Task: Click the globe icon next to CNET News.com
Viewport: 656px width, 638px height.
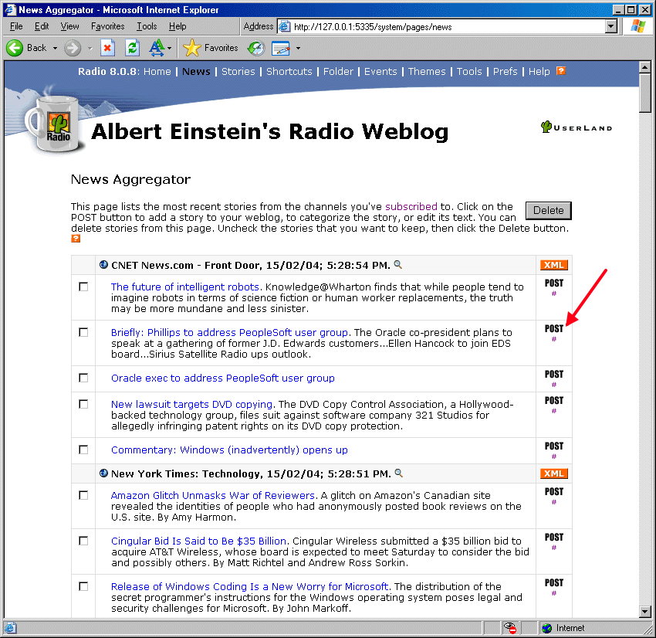Action: 103,265
